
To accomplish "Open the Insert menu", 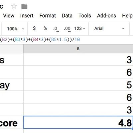I will coord(27,16).
